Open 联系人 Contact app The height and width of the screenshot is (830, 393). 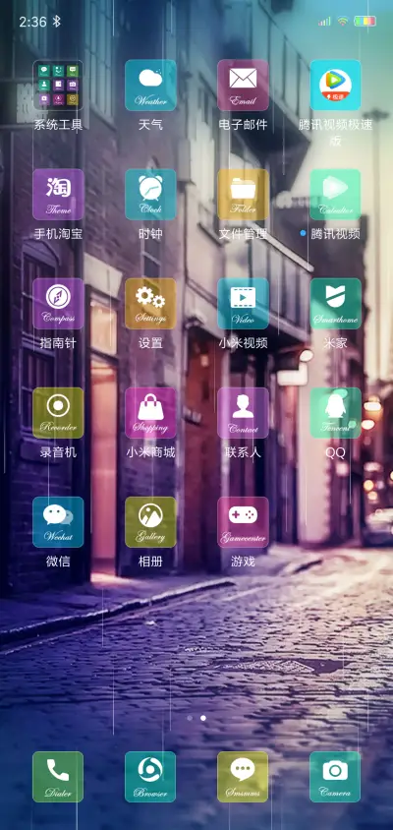pos(243,413)
